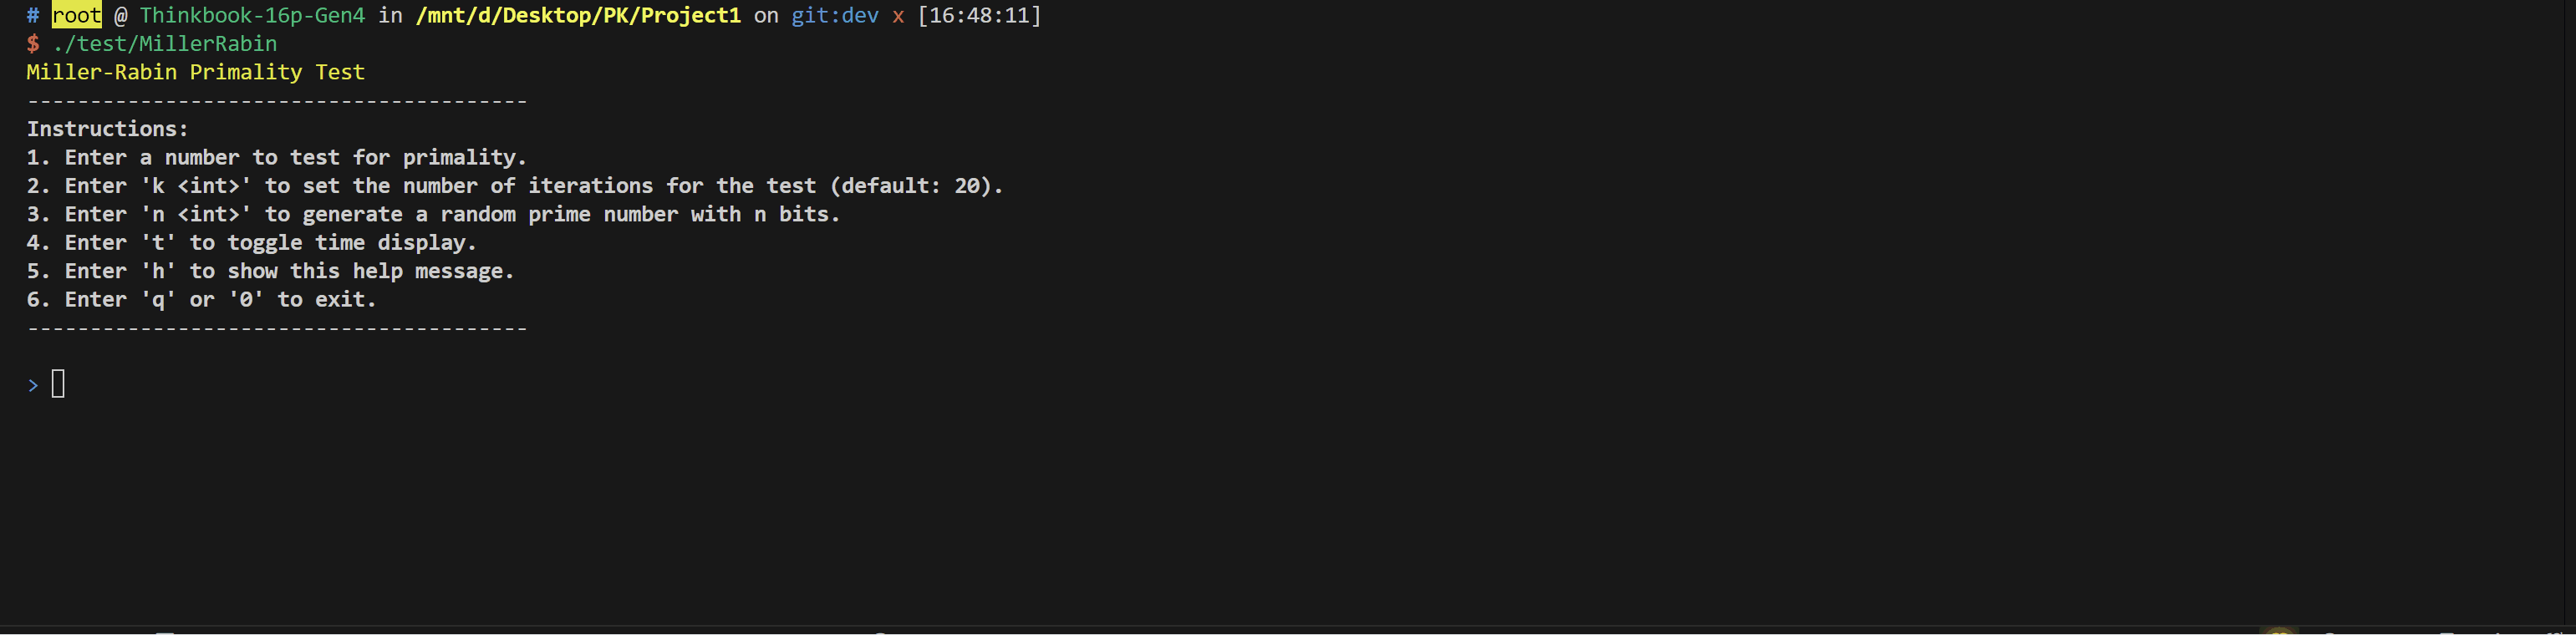Click the 't' toggle time display instruction
This screenshot has height=635, width=2576.
251,243
